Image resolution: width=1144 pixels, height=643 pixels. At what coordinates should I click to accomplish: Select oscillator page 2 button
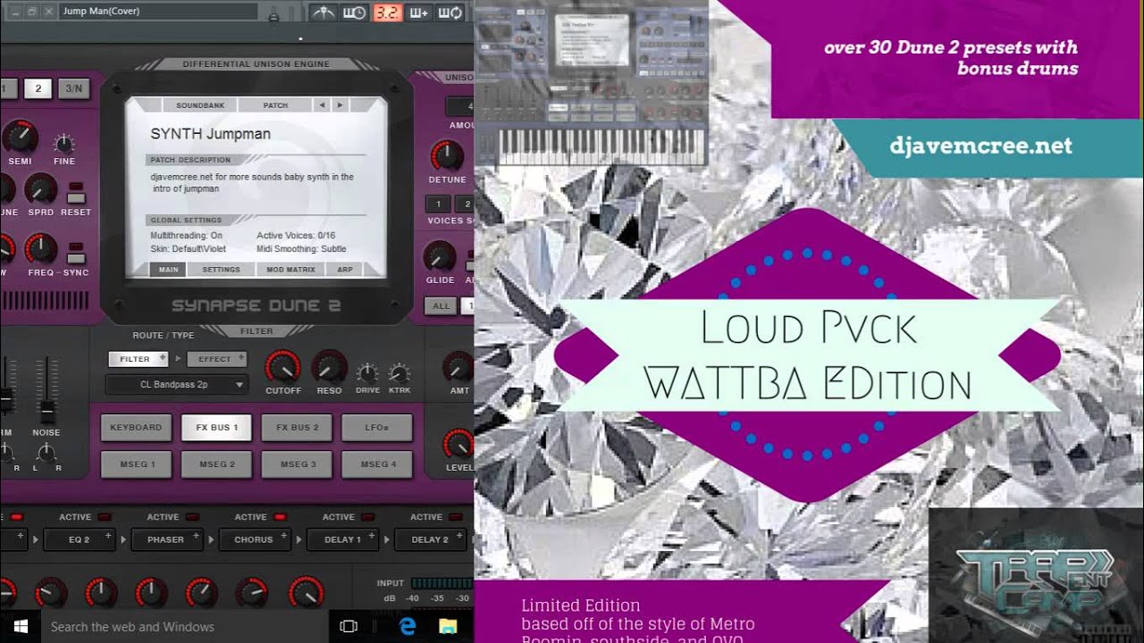(x=38, y=88)
